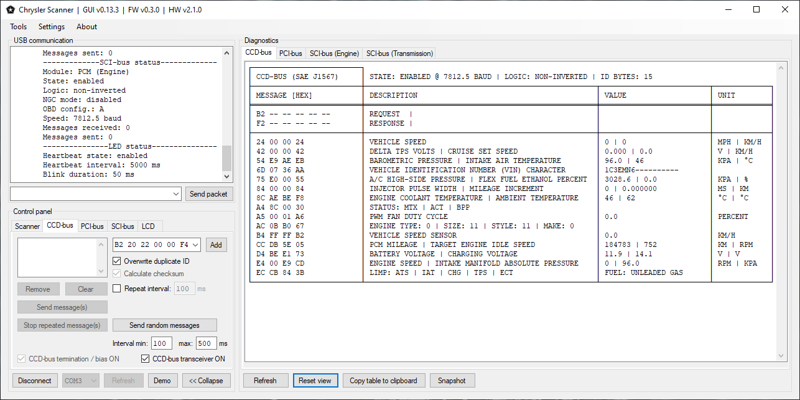Screen dimensions: 800x400
Task: Minimize the Chrysler Scanner window
Action: (x=727, y=9)
